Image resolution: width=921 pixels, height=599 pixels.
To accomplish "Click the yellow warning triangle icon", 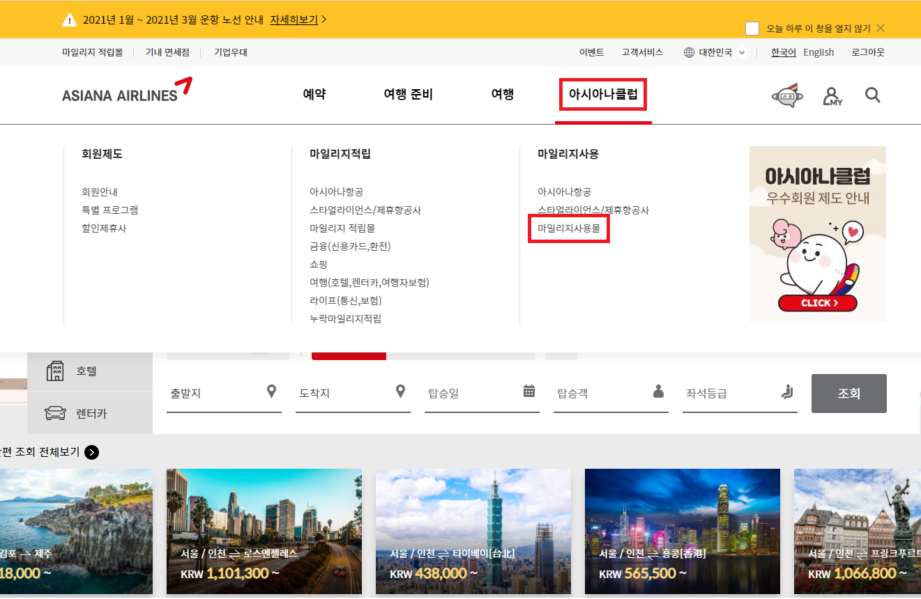I will [69, 20].
